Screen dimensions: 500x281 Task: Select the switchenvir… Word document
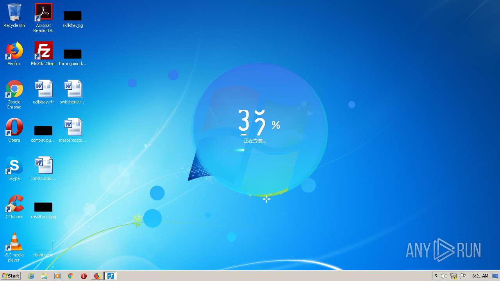[x=73, y=92]
